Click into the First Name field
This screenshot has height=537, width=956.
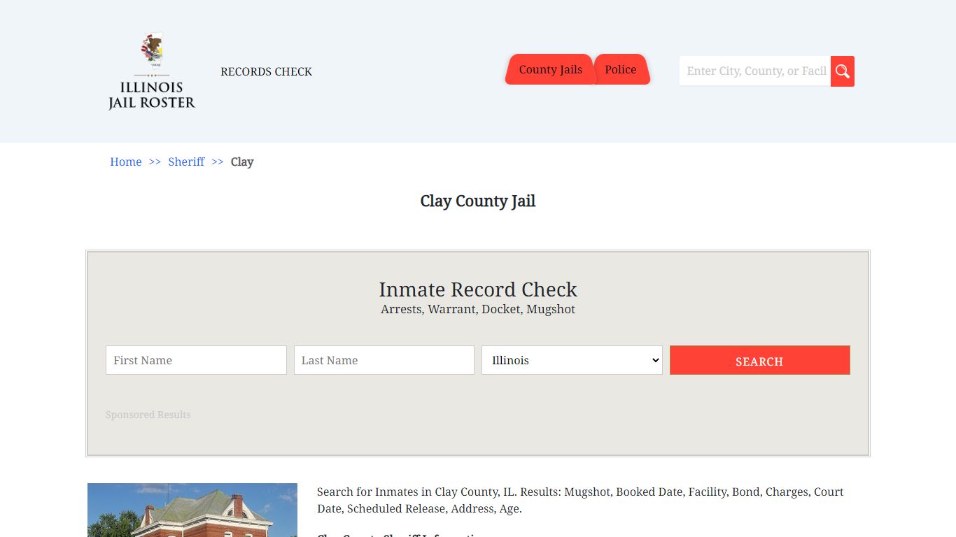(x=196, y=360)
